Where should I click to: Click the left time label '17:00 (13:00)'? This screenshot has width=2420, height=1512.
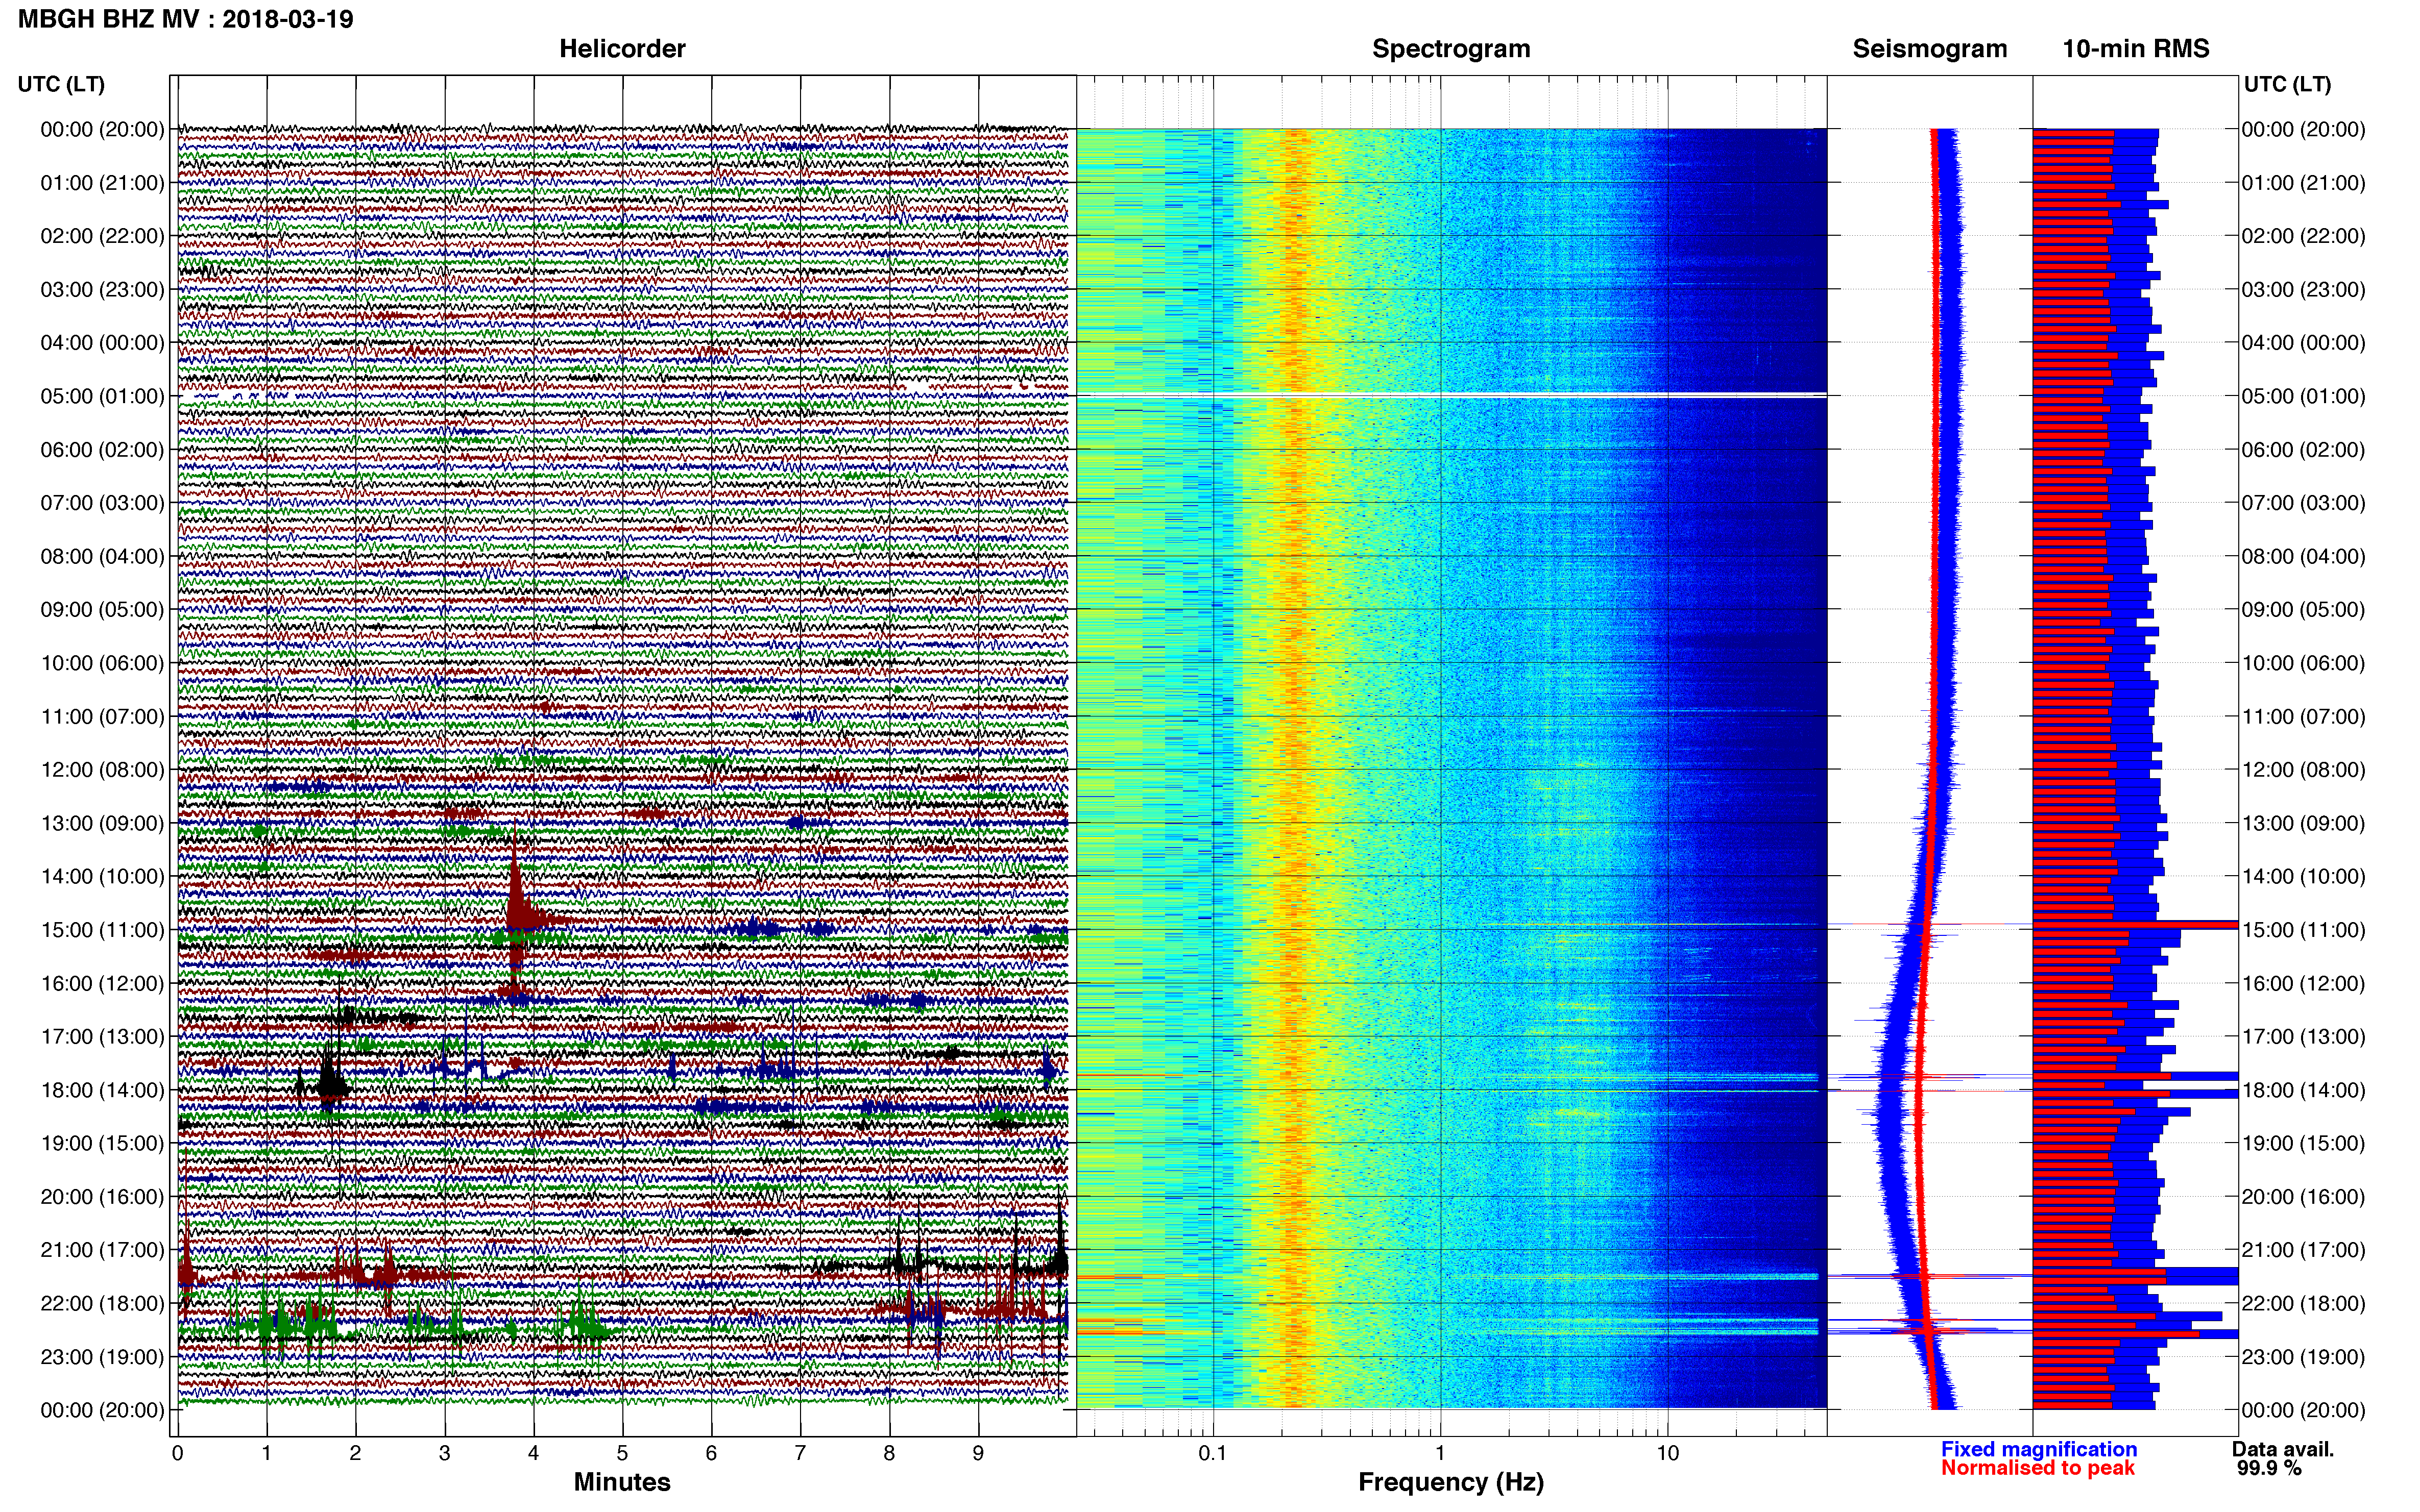102,1036
